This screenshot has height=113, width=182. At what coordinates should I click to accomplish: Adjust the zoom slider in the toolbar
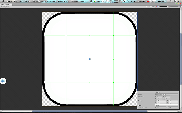coord(163,7)
